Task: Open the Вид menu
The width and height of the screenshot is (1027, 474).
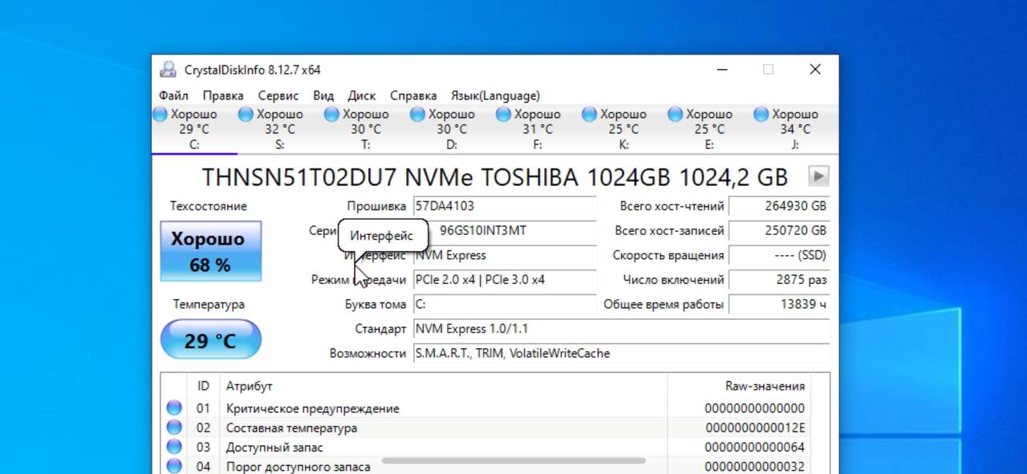Action: [x=323, y=95]
